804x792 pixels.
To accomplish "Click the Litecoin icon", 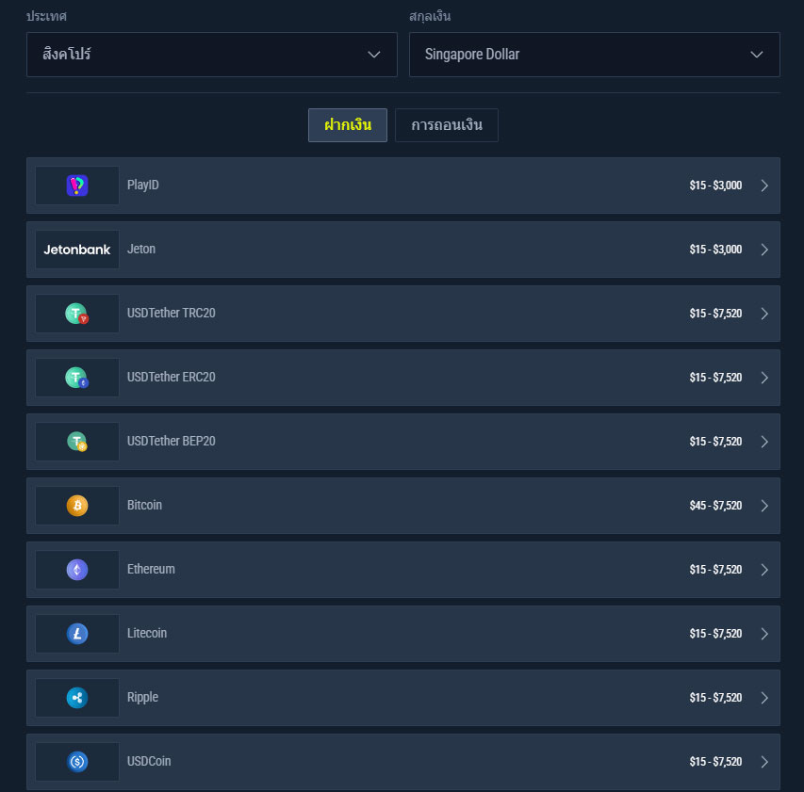I will [76, 634].
